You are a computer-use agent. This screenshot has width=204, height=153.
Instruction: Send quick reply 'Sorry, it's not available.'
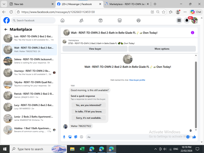89,118
